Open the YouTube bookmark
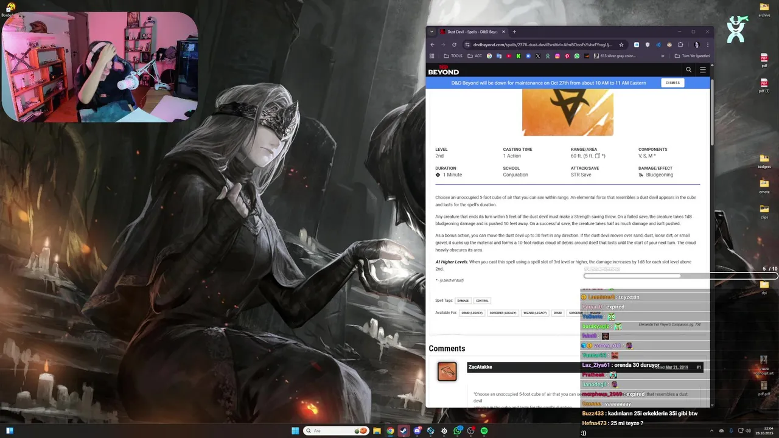Screen dimensions: 779x438 509,56
